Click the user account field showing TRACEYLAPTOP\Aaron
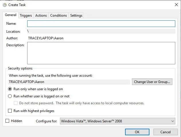181x137 pixels. coord(69,82)
